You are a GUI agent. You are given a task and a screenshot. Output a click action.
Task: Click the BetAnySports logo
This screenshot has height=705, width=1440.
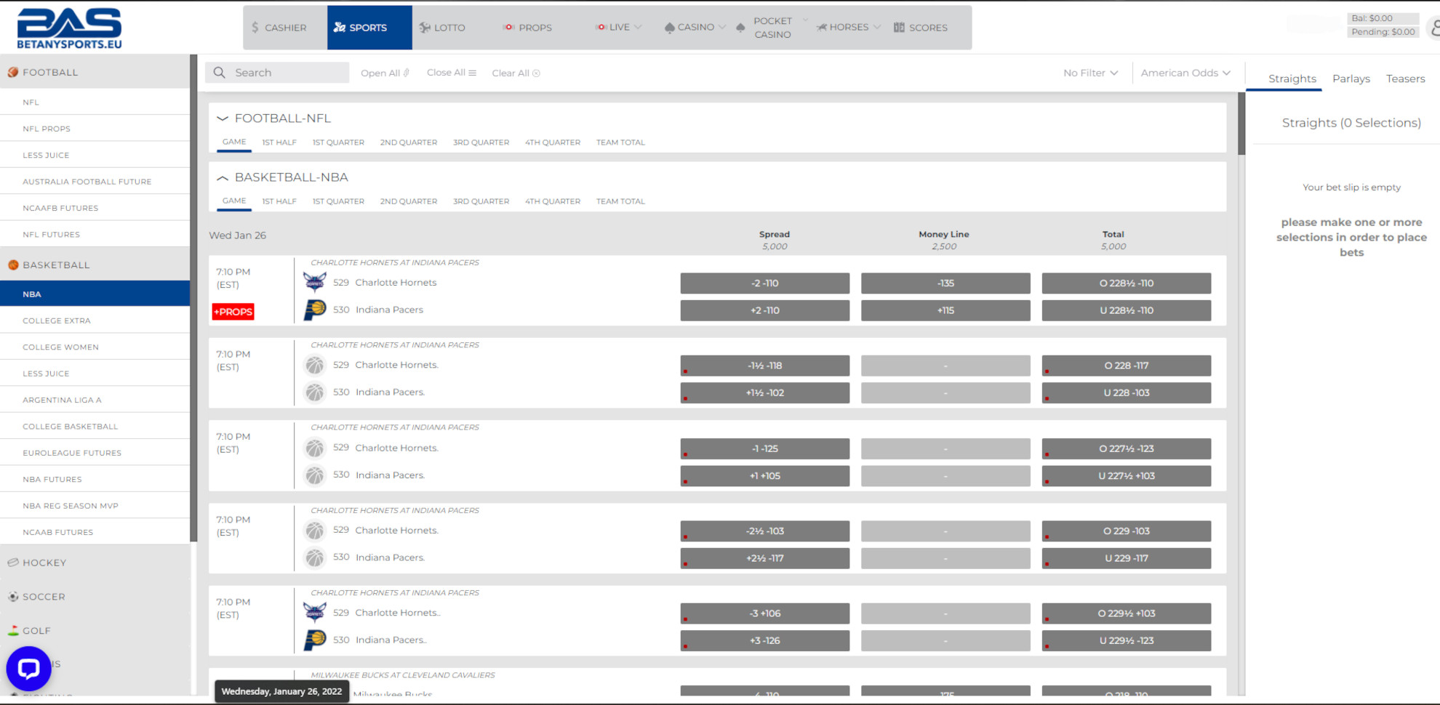click(69, 28)
